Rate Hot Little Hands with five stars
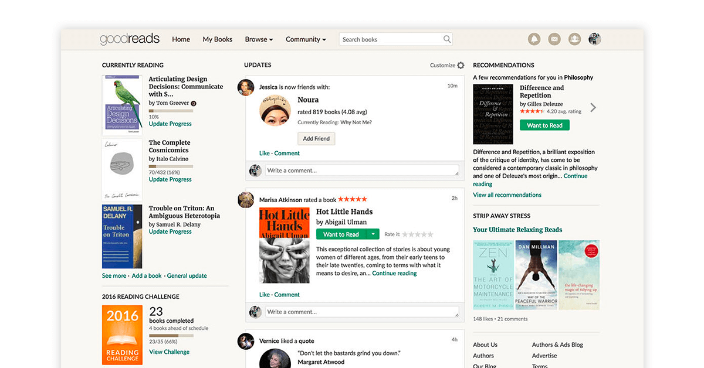 point(430,234)
